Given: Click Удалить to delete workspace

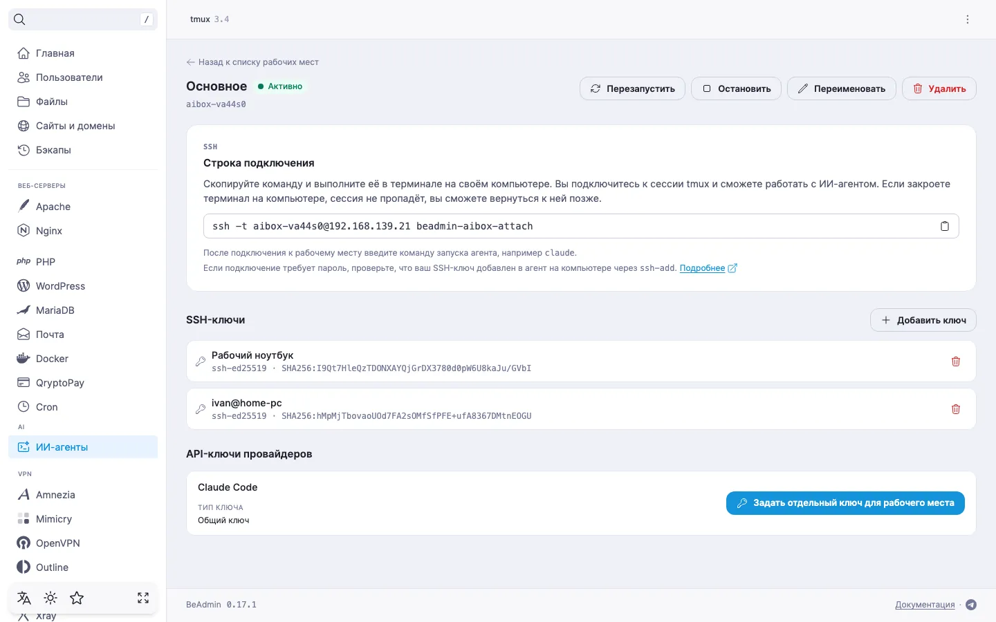Looking at the screenshot, I should tap(939, 88).
